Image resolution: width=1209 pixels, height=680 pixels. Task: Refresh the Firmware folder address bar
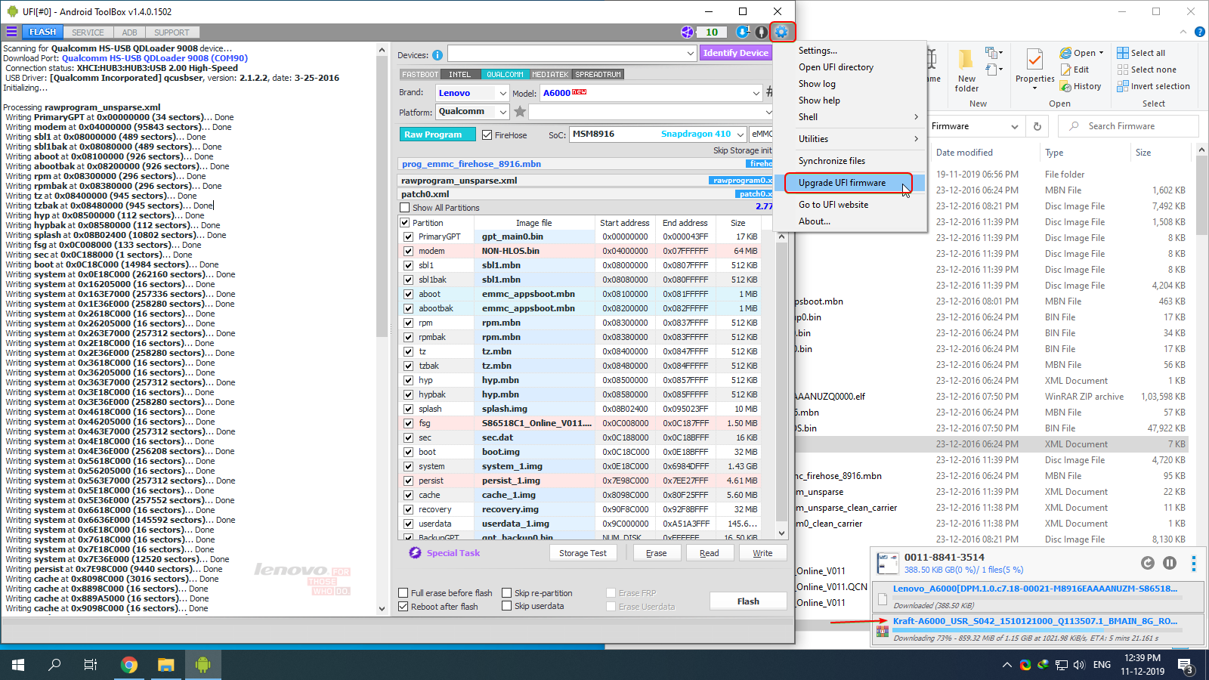[x=1037, y=126]
